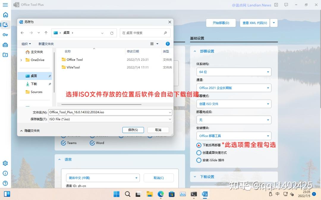Click 新建文件夹 in the dialog toolbar
Viewport: 321px width, 200px height.
pos(46,44)
